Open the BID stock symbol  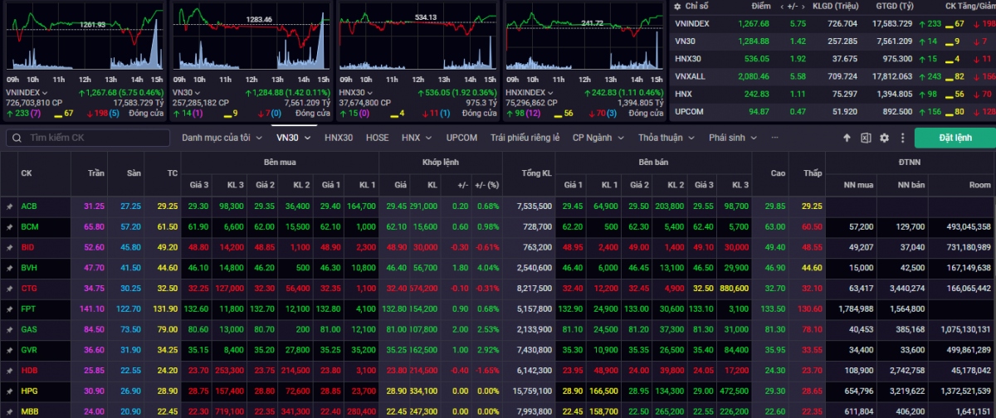tap(27, 246)
